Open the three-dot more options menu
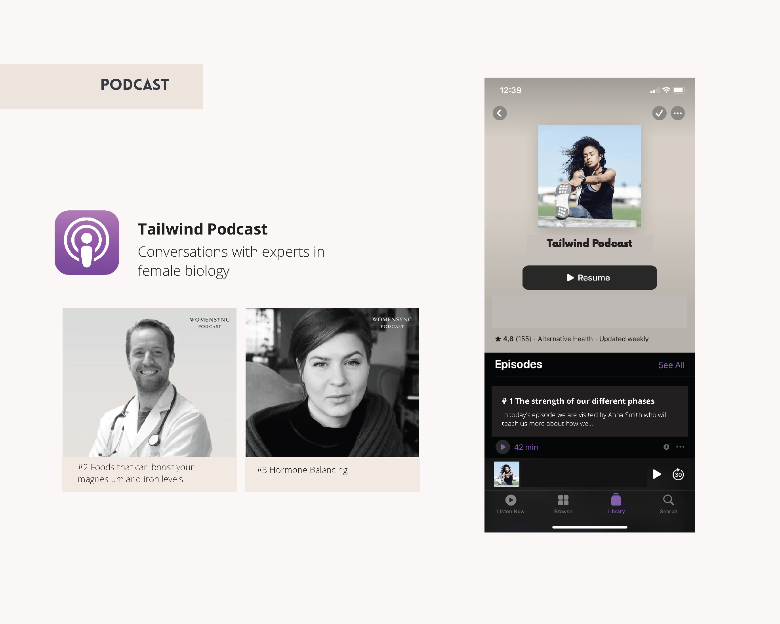Screen dimensions: 780x624 pyautogui.click(x=678, y=113)
